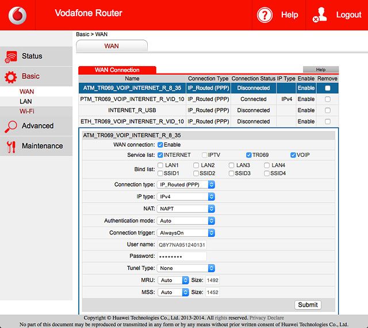368x328 pixels.
Task: Click the Vodafone logo icon
Action: (x=18, y=16)
